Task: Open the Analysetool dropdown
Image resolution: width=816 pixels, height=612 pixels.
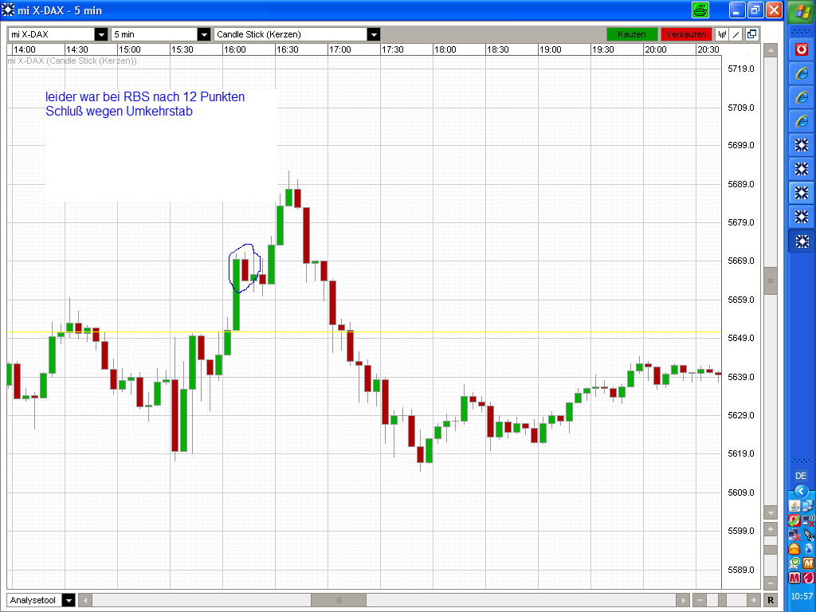Action: (x=69, y=600)
